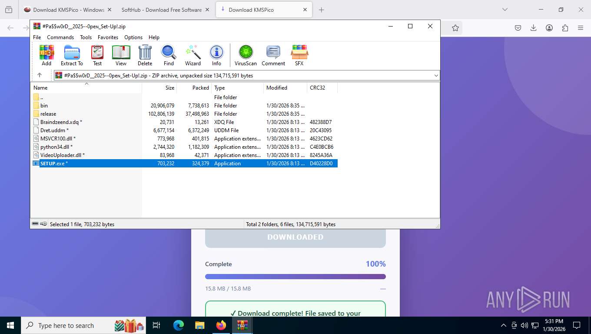591x334 pixels.
Task: Open the Help menu in WinRAR
Action: (x=154, y=37)
